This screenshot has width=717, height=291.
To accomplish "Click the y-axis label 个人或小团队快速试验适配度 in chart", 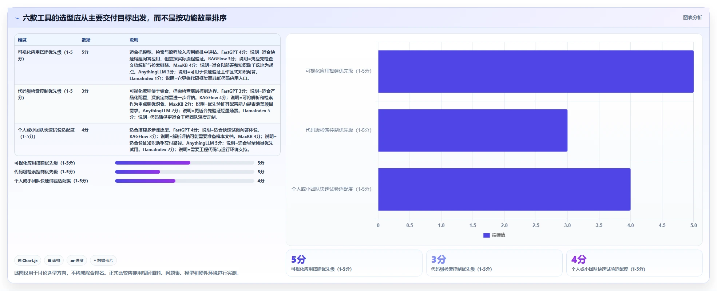I will coord(332,189).
